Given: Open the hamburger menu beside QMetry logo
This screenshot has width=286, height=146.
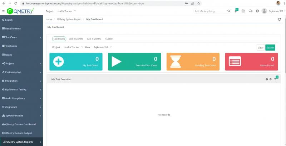Looking at the screenshot, I should 3,11.
